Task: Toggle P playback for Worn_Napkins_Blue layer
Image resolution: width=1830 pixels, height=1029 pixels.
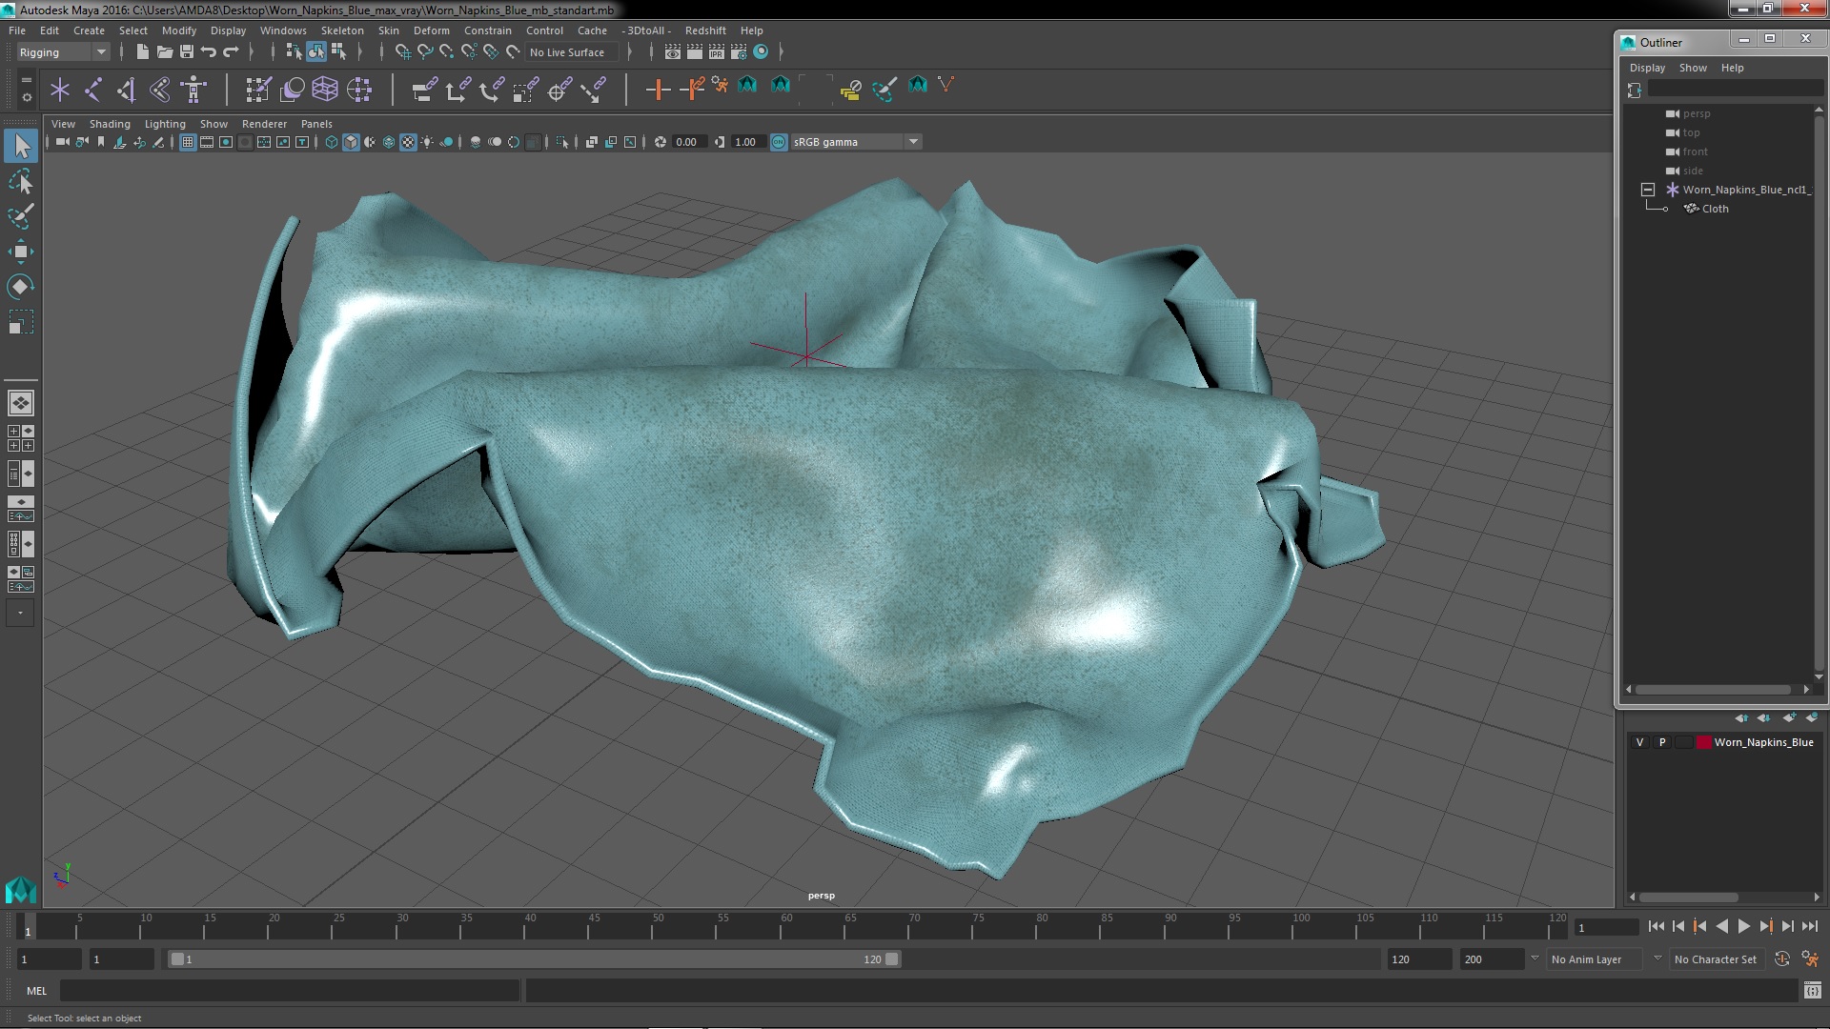Action: pyautogui.click(x=1662, y=742)
